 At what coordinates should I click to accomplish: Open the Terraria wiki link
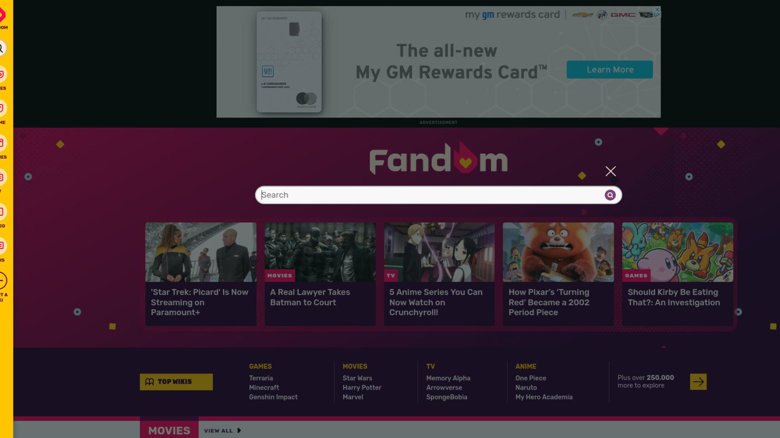261,378
